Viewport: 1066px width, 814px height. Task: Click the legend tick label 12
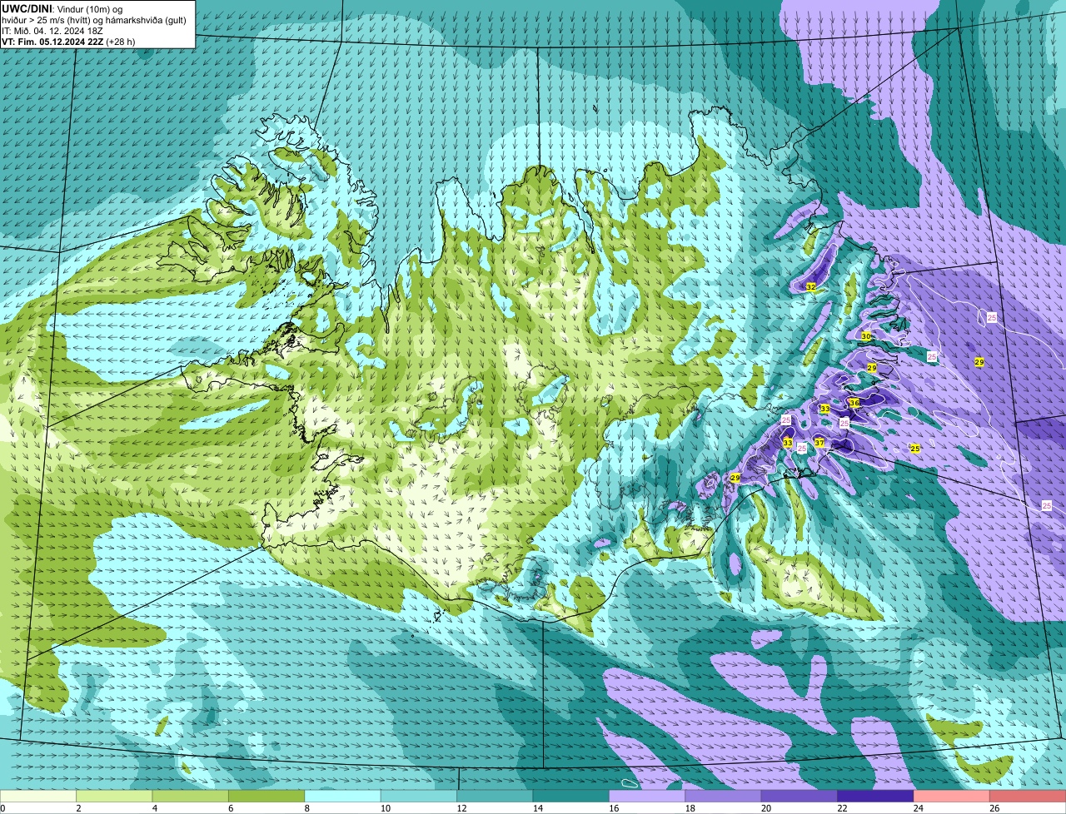coord(461,808)
